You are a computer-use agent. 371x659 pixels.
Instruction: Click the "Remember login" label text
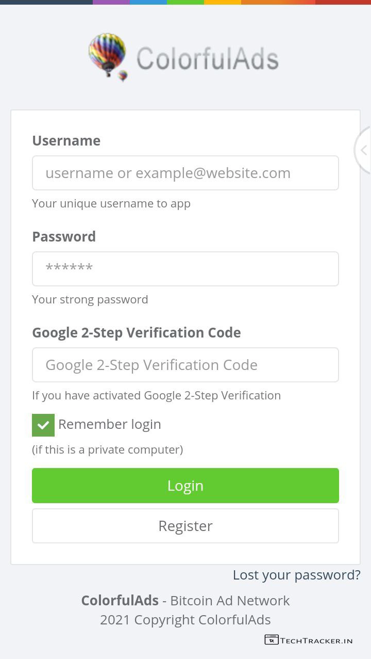109,424
